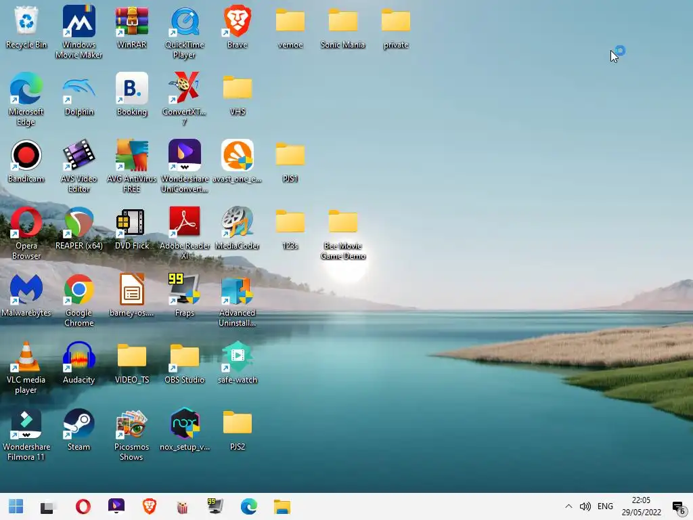Select the safe-watch shortcut
Viewport: 693px width, 520px height.
pos(238,363)
